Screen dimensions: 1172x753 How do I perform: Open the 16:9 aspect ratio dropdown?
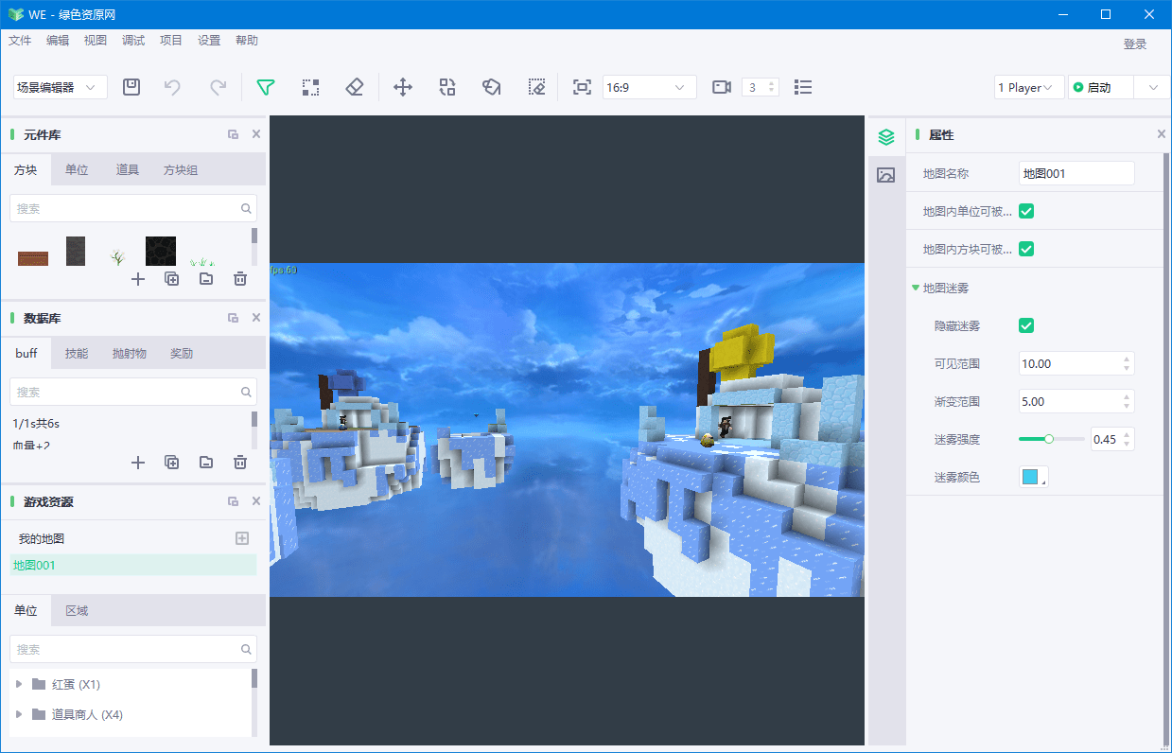(x=650, y=86)
